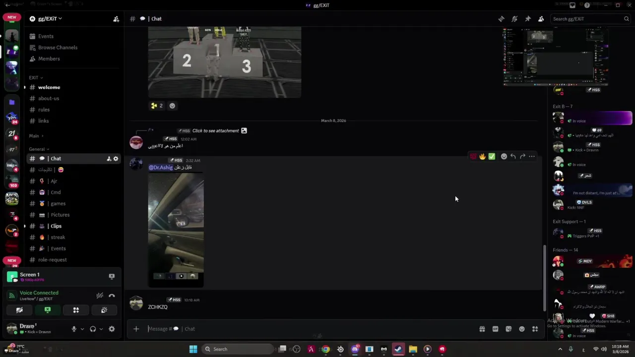Toggle noise suppression icon

(100, 296)
